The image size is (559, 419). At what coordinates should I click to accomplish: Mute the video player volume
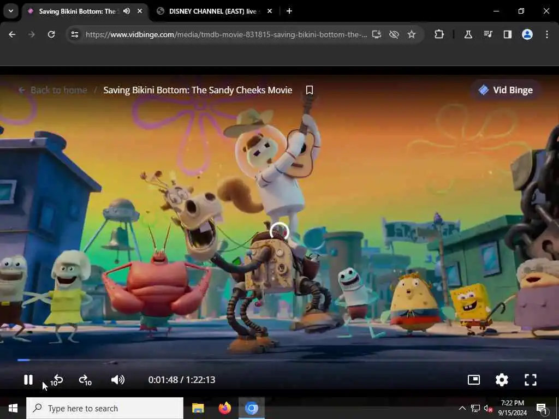(x=118, y=380)
